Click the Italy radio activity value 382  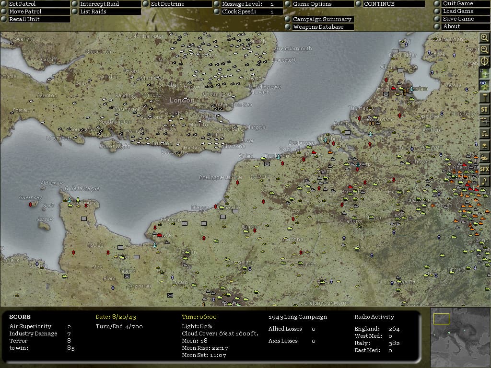click(x=394, y=343)
